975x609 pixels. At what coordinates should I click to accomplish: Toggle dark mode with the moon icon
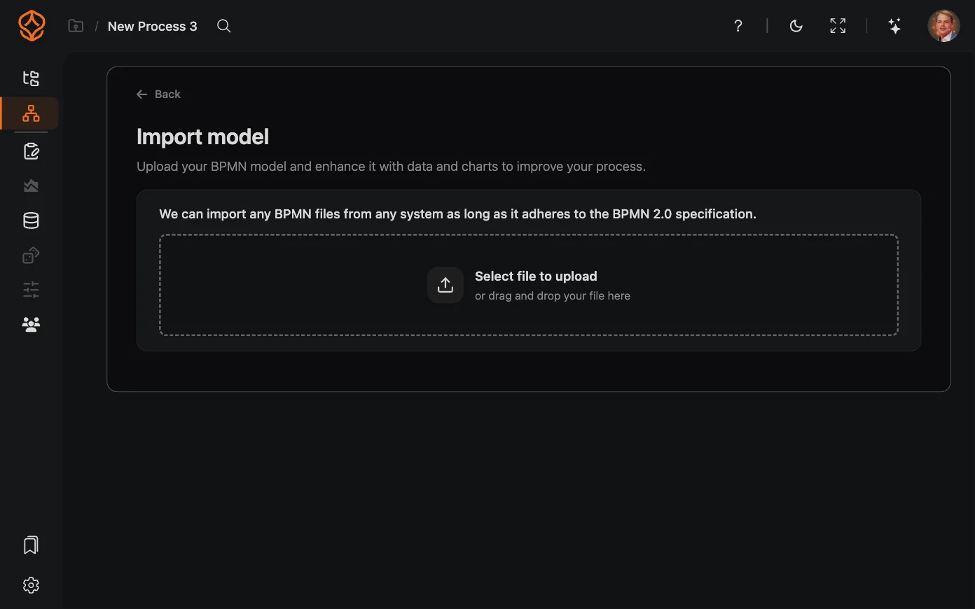pos(796,26)
